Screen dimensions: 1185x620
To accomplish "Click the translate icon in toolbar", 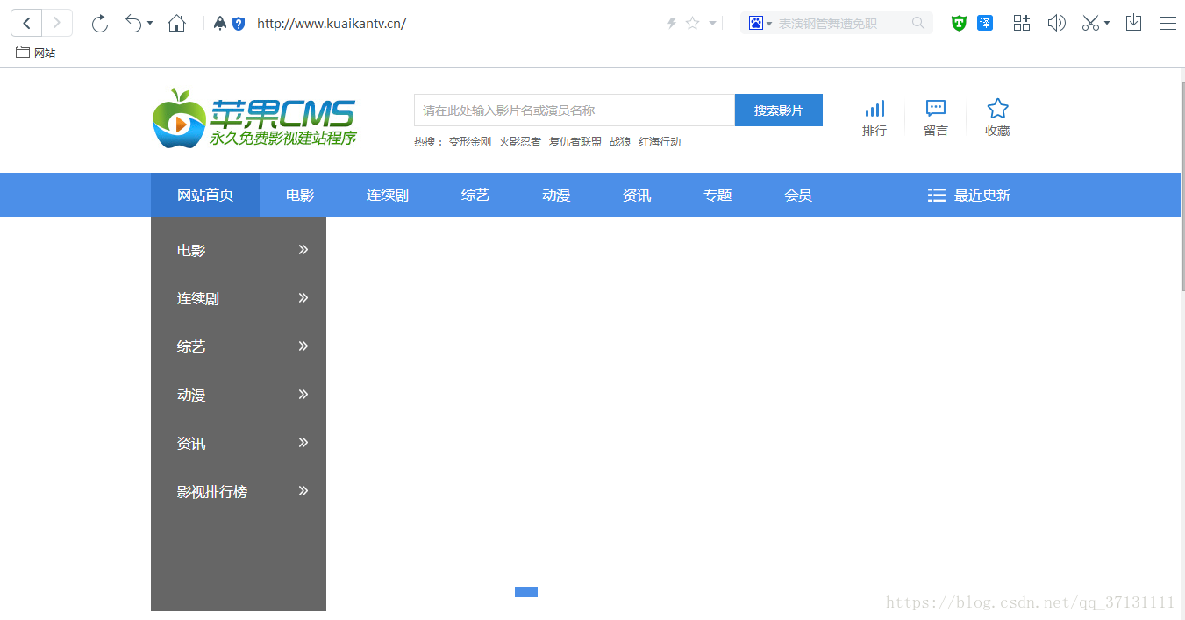I will point(985,24).
